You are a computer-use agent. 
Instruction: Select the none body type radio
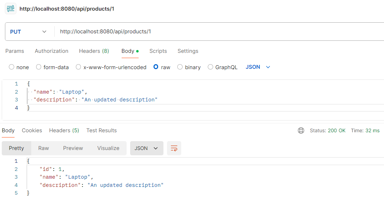[12, 67]
